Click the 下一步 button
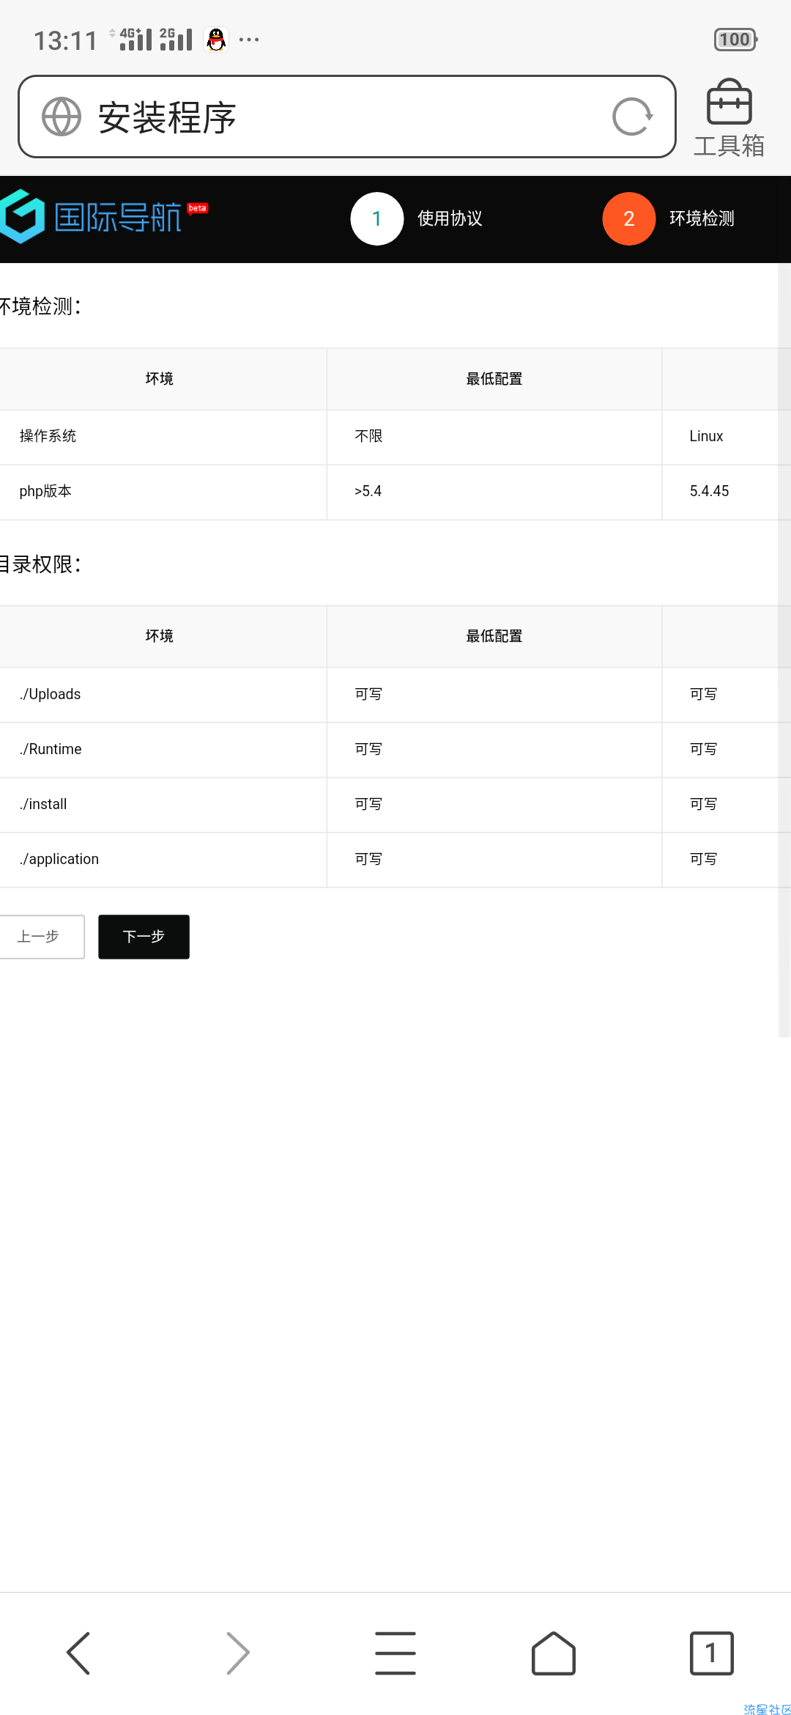791x1715 pixels. [144, 937]
